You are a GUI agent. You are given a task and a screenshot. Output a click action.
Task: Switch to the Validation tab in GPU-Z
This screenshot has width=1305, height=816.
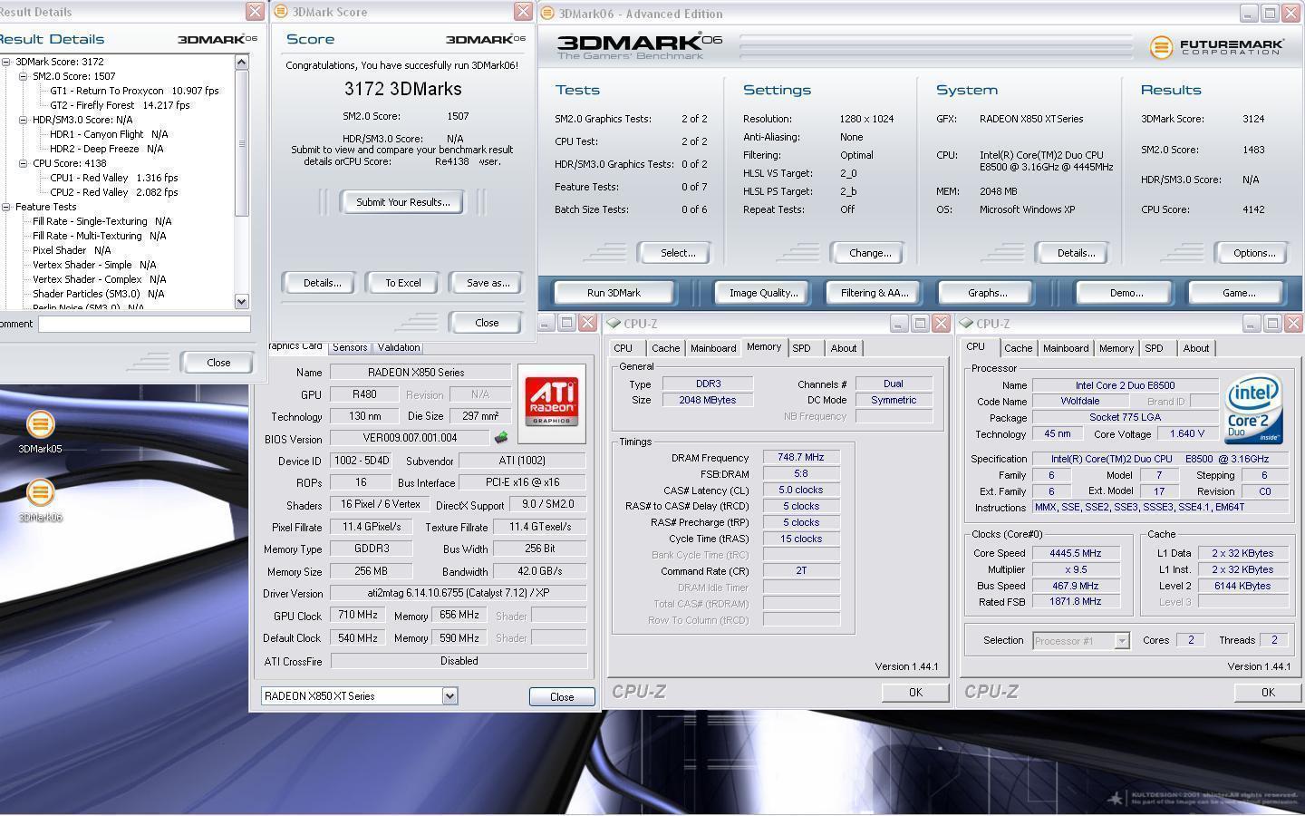[x=399, y=347]
